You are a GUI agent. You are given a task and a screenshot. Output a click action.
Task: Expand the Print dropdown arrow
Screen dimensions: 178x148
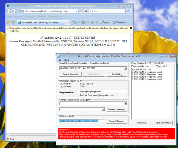pos(97,22)
